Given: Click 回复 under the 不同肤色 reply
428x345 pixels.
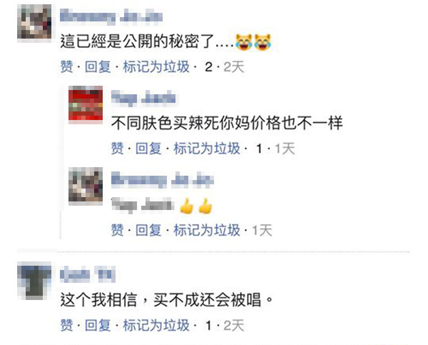Looking at the screenshot, I should (x=149, y=148).
